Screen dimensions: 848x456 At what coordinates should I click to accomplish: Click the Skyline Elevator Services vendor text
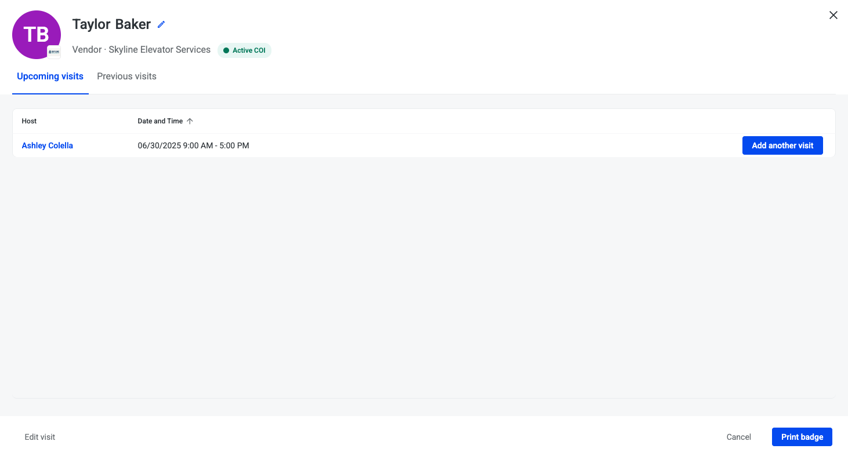click(160, 50)
